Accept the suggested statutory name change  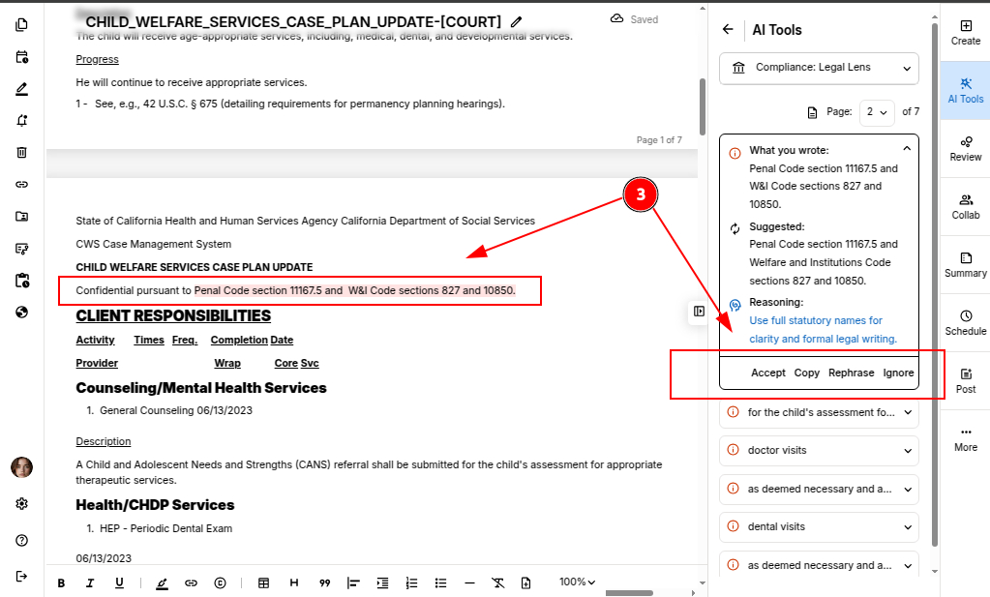[x=767, y=373]
